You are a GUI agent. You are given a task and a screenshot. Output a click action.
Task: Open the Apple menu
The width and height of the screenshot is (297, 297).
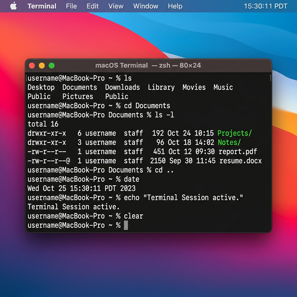point(13,6)
